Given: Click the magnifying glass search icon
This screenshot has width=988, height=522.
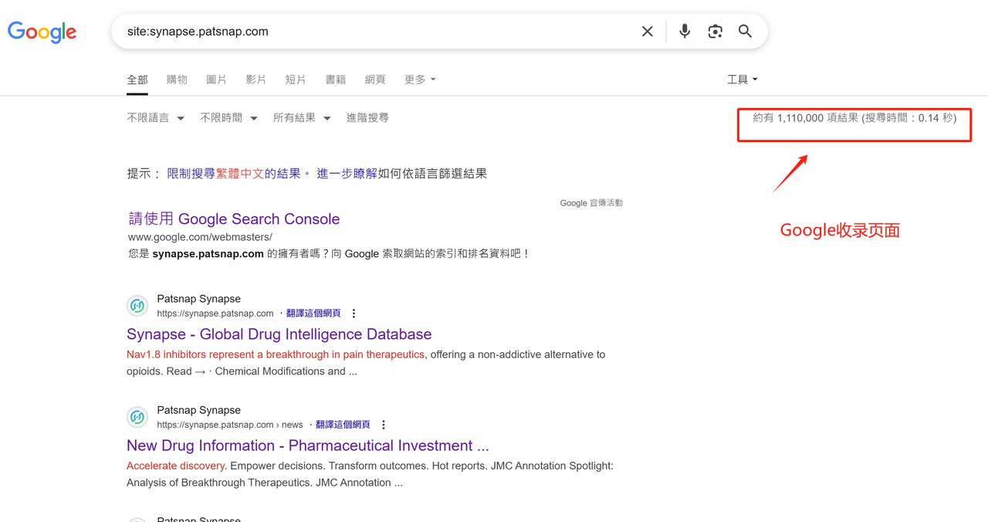Looking at the screenshot, I should 745,31.
